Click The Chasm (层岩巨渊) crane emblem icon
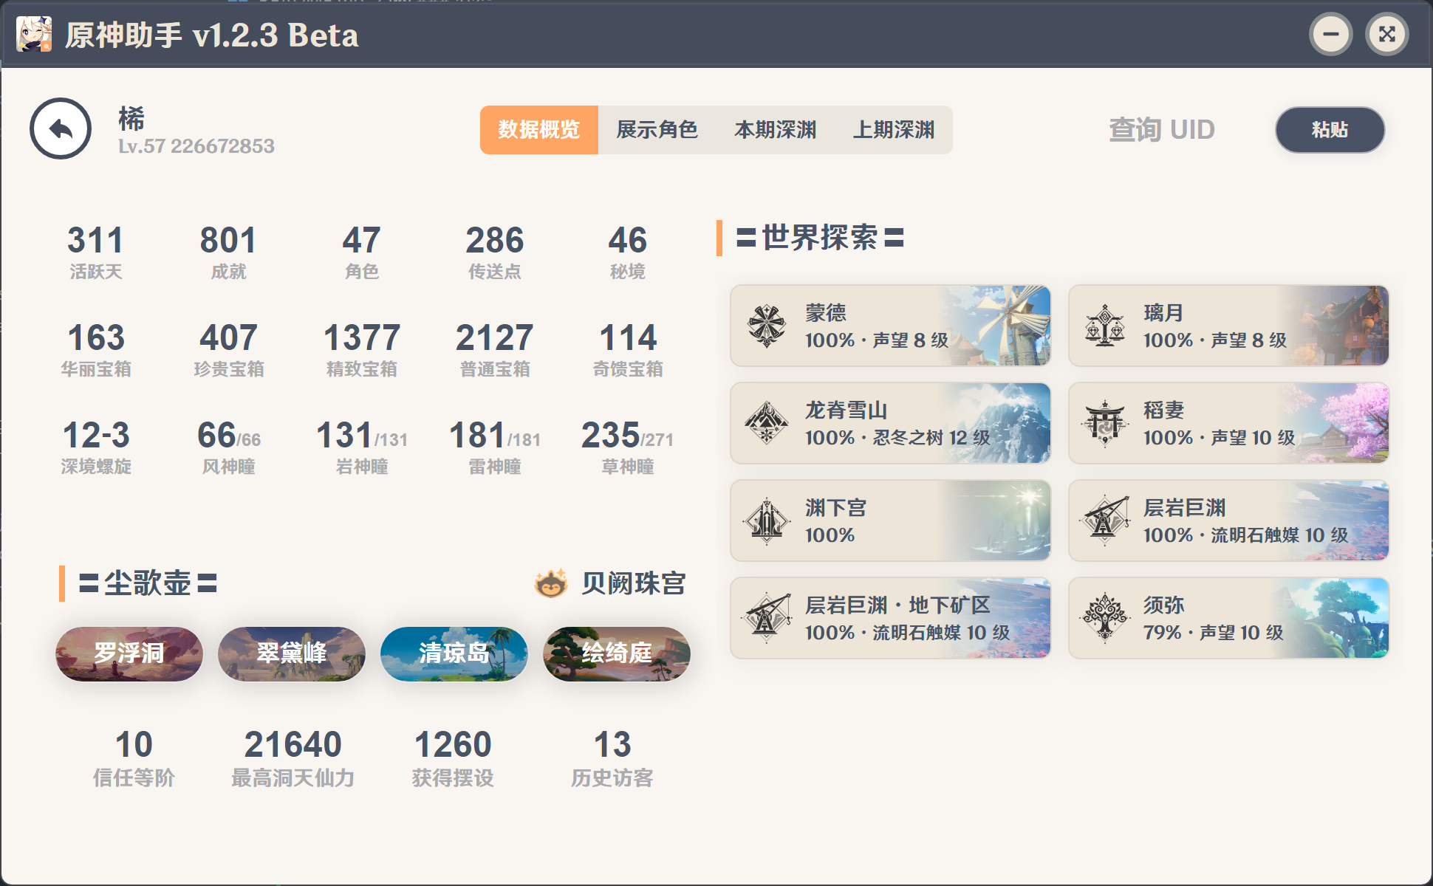Screen dimensions: 1433x886 point(1105,521)
